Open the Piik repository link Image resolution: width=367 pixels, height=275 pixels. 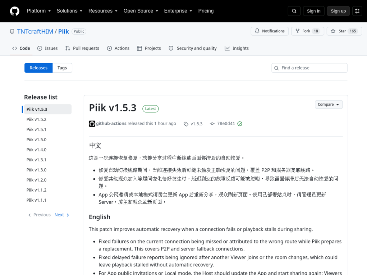(x=64, y=31)
